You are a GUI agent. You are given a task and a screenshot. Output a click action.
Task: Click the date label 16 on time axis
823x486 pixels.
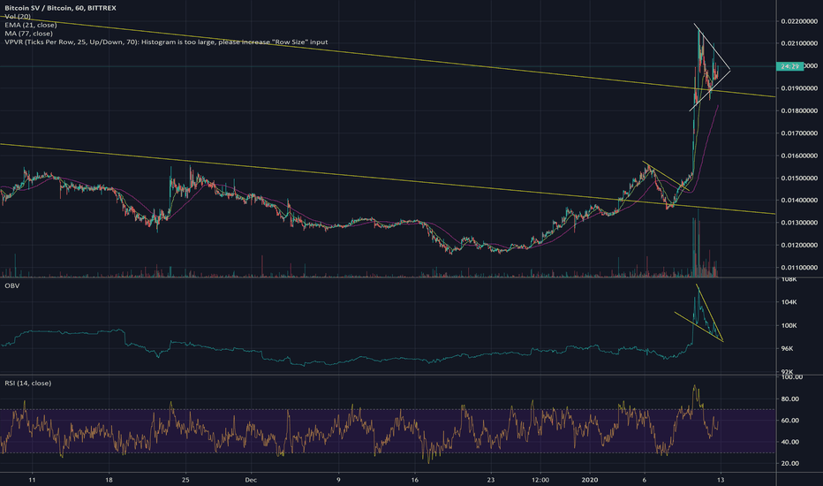tap(415, 480)
